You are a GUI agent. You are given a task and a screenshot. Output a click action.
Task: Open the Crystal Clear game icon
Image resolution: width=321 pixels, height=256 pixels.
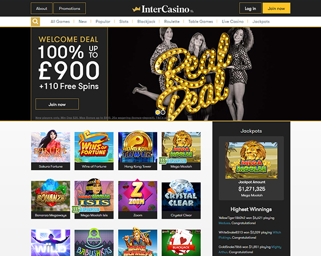point(181,199)
